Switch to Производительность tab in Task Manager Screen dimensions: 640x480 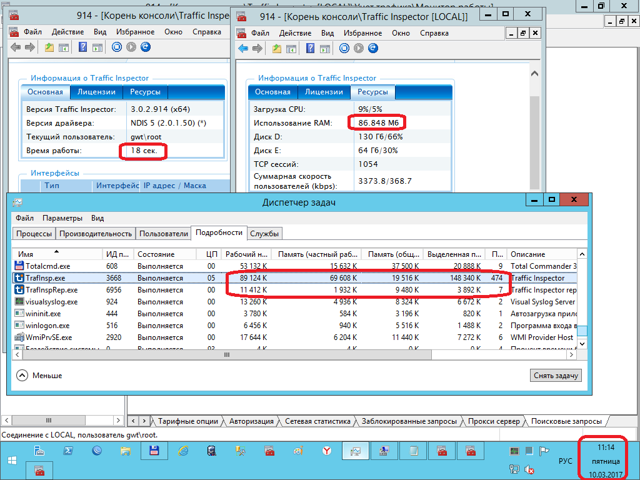pyautogui.click(x=96, y=234)
